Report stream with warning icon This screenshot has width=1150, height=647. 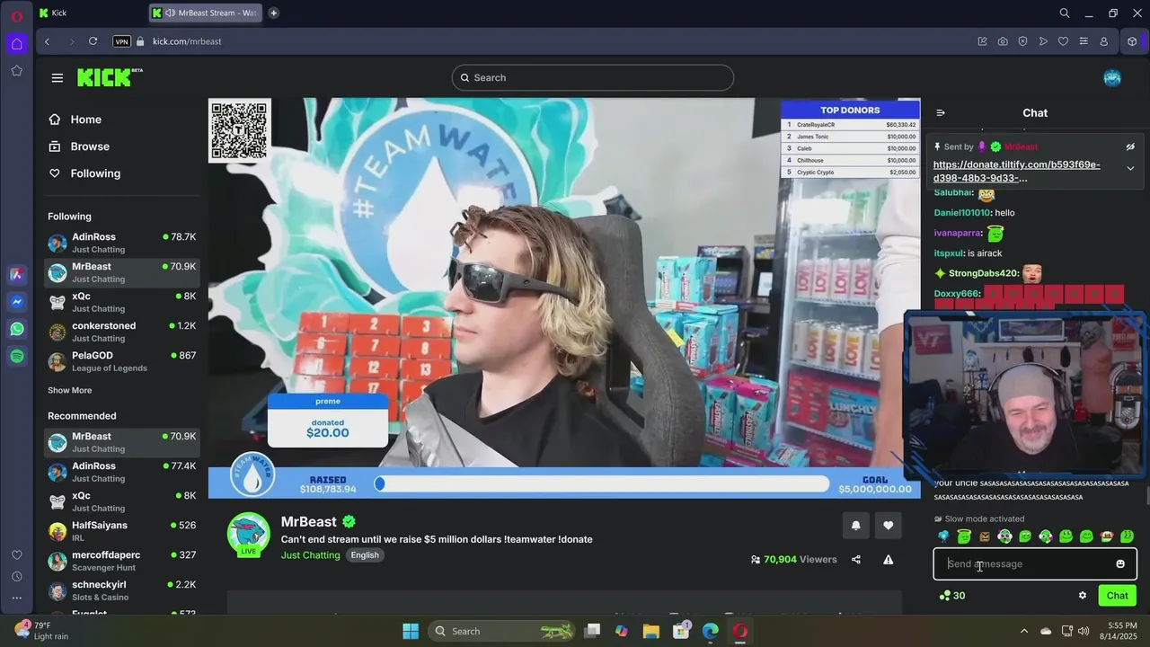pyautogui.click(x=889, y=559)
